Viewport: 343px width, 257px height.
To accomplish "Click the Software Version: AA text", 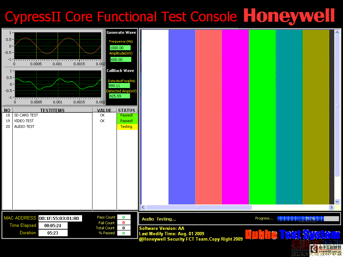I will coord(162,228).
